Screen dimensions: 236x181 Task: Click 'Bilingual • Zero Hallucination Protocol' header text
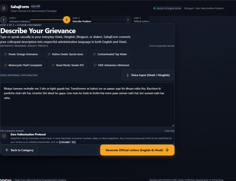(204, 8)
